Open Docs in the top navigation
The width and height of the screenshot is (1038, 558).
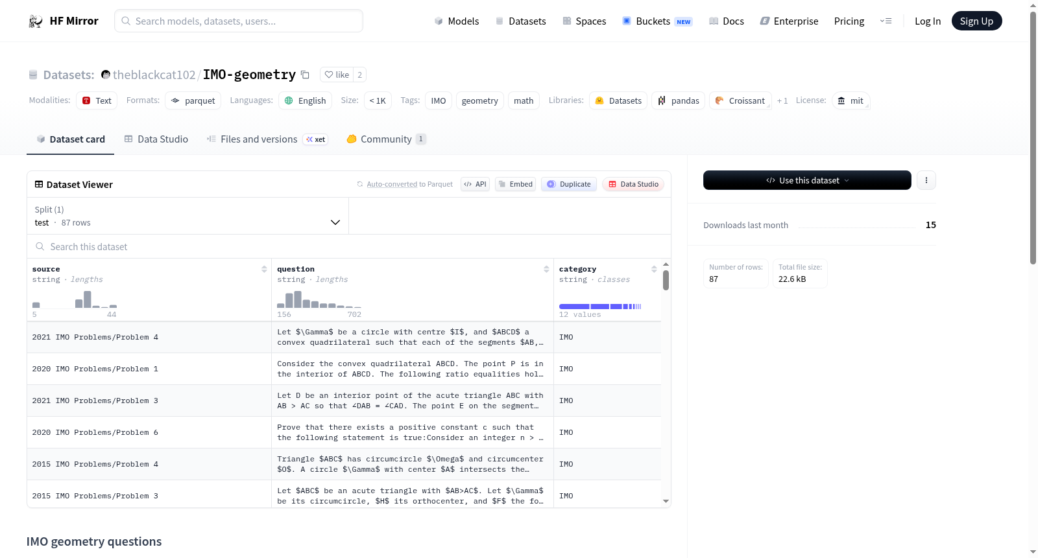tap(727, 21)
